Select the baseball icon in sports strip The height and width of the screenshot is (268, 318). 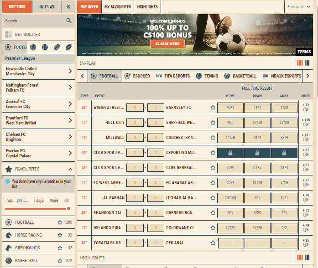(45, 47)
